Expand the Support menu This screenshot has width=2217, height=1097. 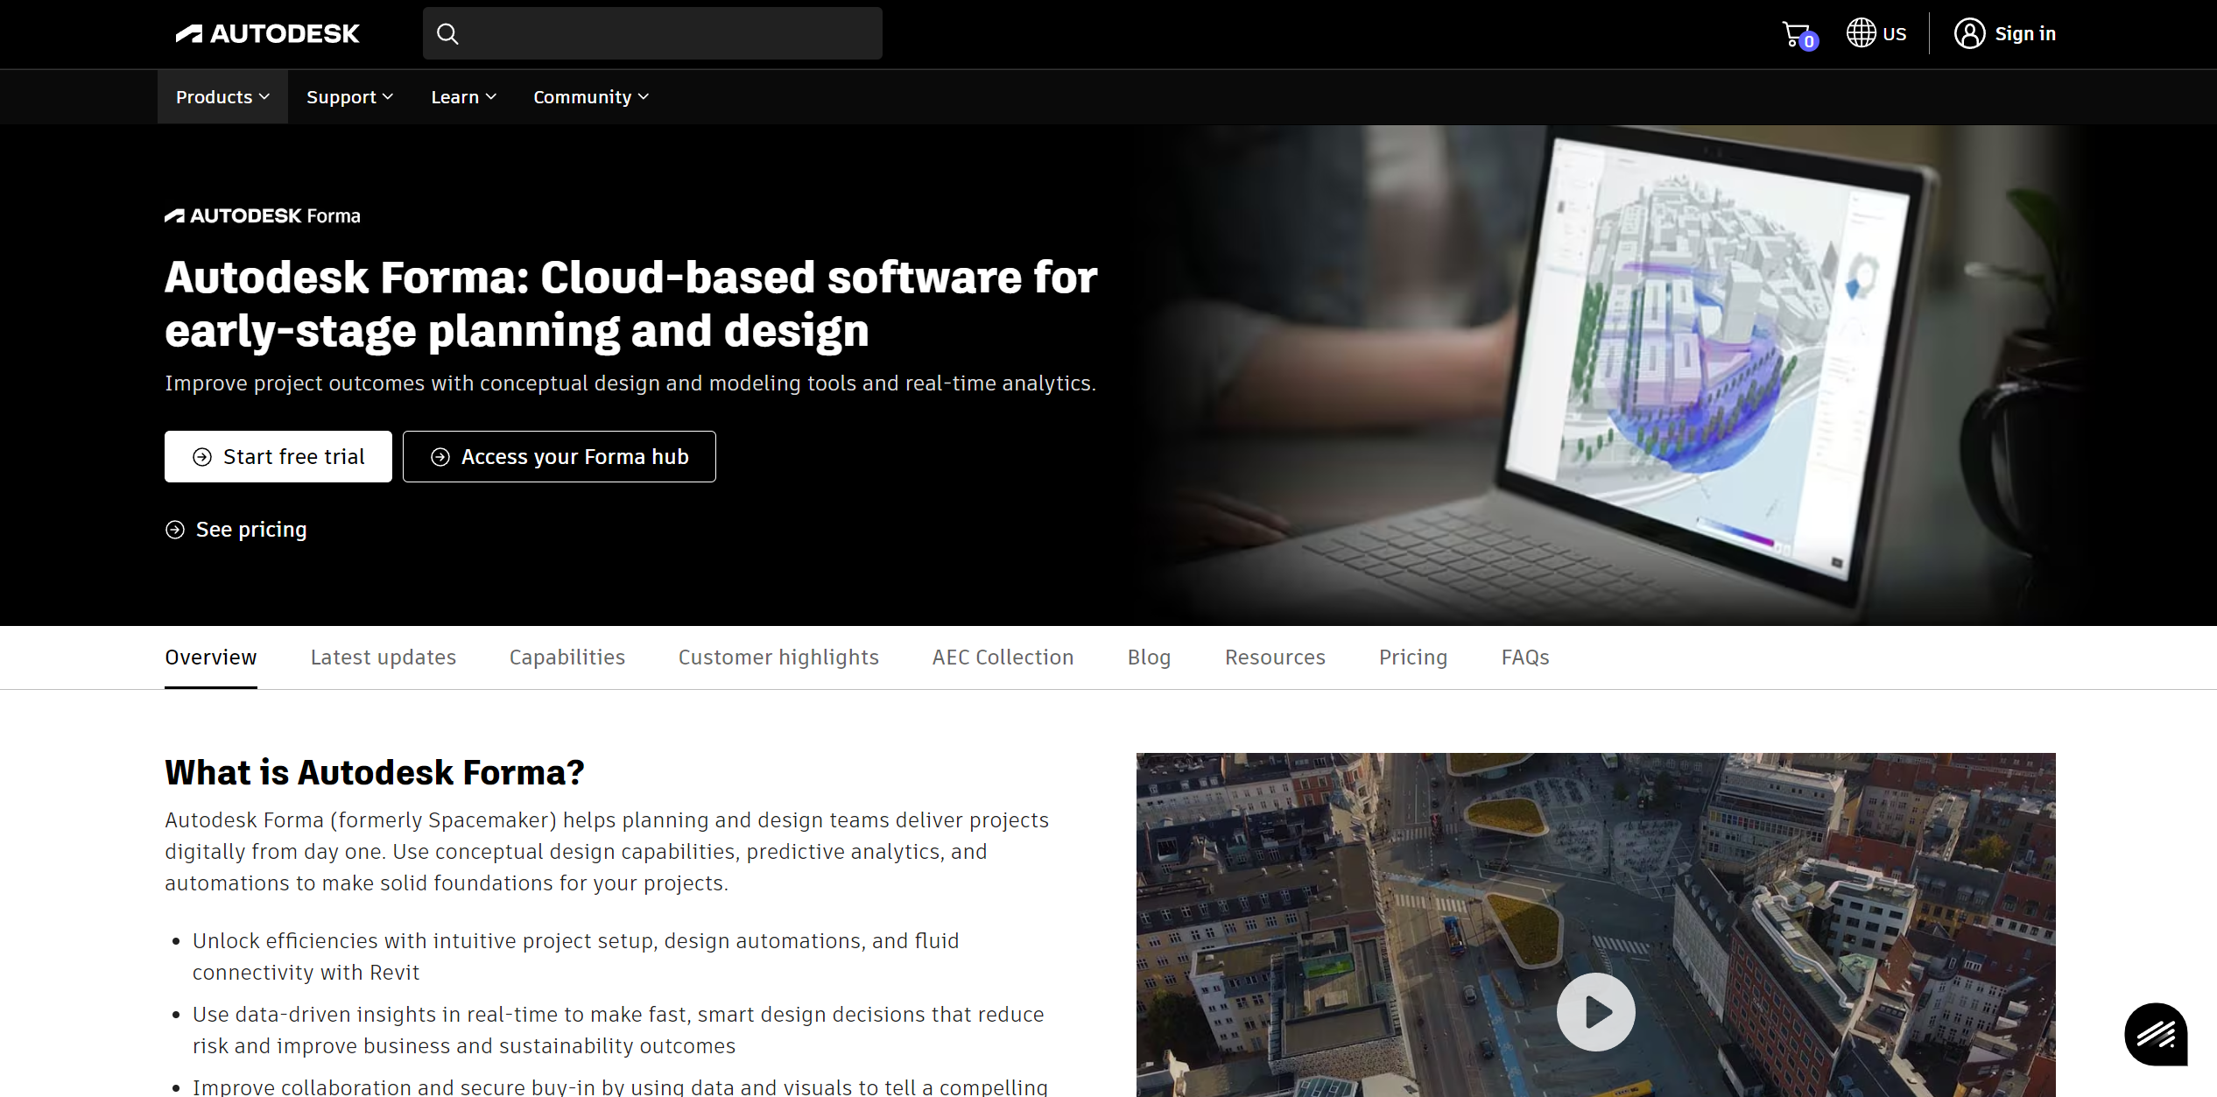click(x=349, y=96)
